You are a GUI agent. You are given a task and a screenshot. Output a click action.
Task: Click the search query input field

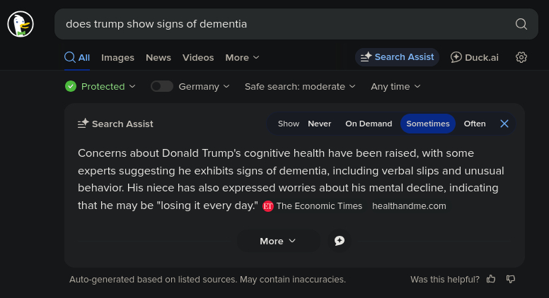[x=283, y=24]
